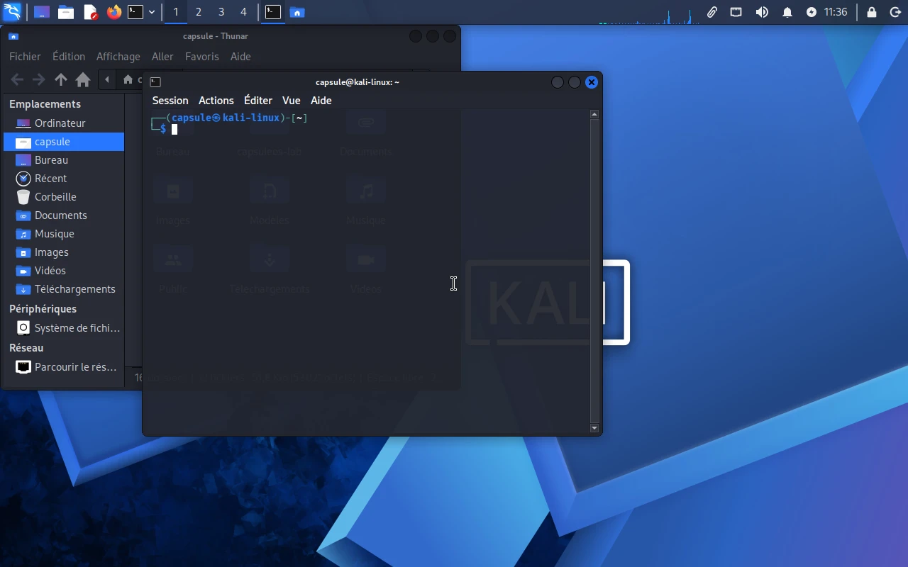This screenshot has height=567, width=908.
Task: Open the terminal Session menu
Action: point(170,101)
